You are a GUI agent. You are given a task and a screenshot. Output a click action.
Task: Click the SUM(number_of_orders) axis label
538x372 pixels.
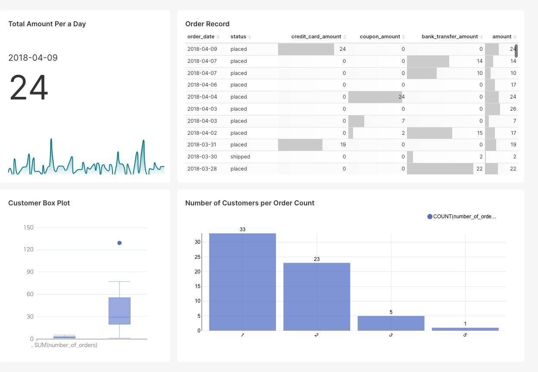click(66, 345)
